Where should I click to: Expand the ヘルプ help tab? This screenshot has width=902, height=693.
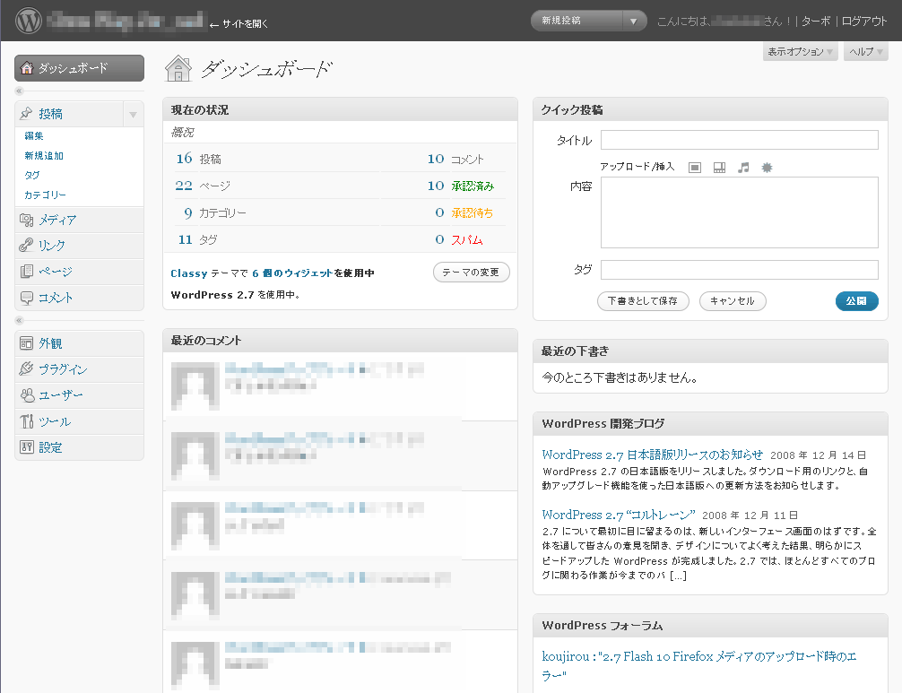pos(866,52)
